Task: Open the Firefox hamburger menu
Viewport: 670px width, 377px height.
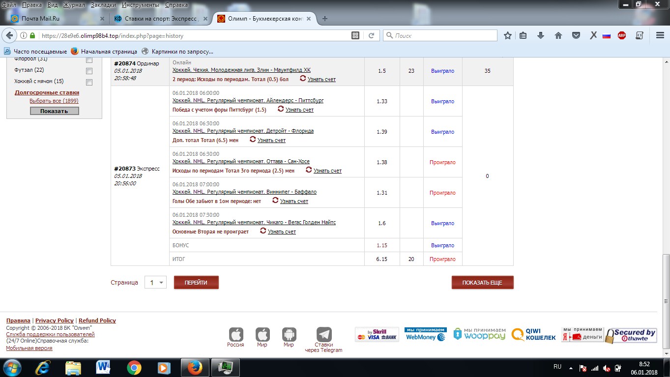Action: [x=660, y=35]
